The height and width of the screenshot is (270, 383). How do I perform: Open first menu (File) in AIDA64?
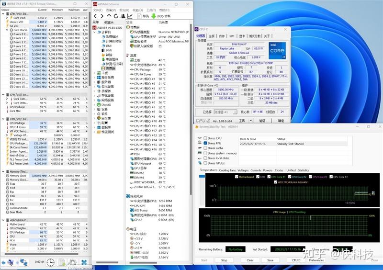pyautogui.click(x=98, y=10)
